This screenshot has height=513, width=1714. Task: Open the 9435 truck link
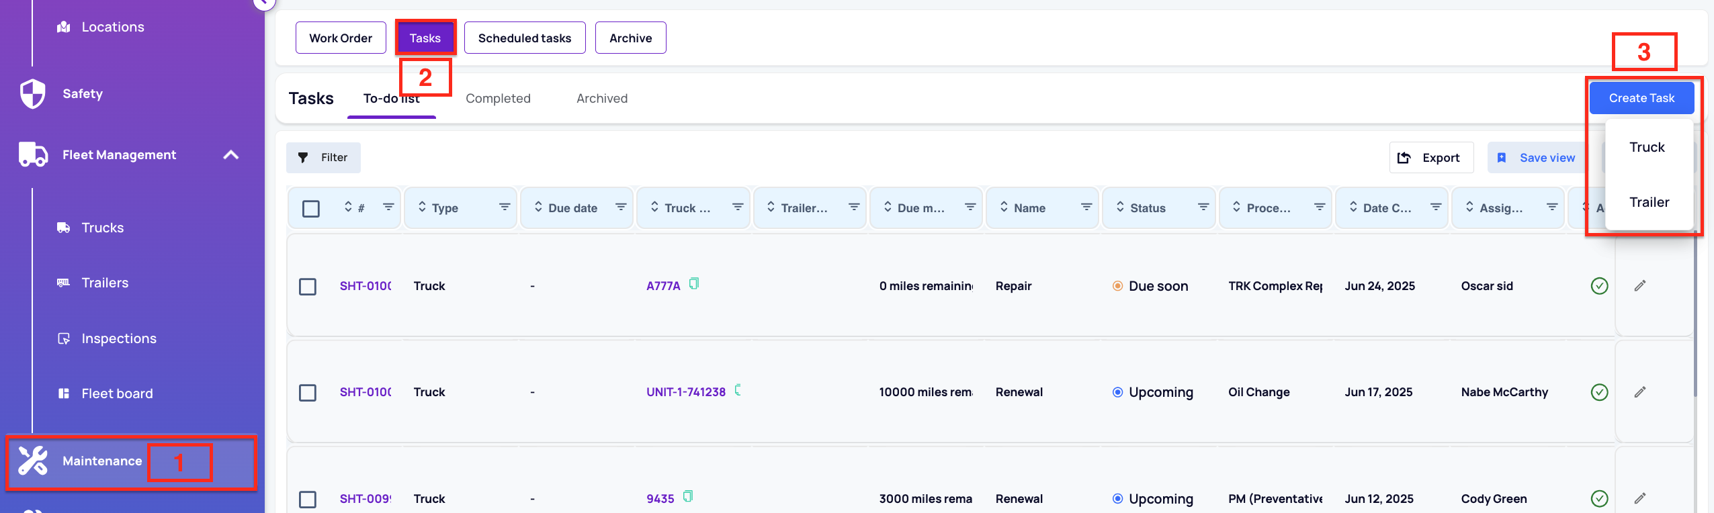[660, 499]
